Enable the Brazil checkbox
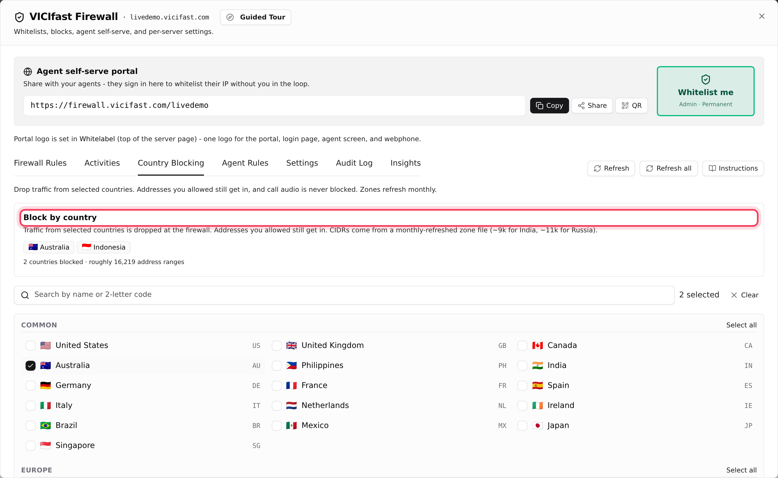 click(x=30, y=425)
